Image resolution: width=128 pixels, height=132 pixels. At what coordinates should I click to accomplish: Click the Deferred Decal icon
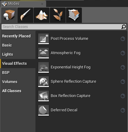[43, 110]
